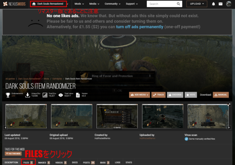Switch to the VIDEOS tab

(61, 162)
